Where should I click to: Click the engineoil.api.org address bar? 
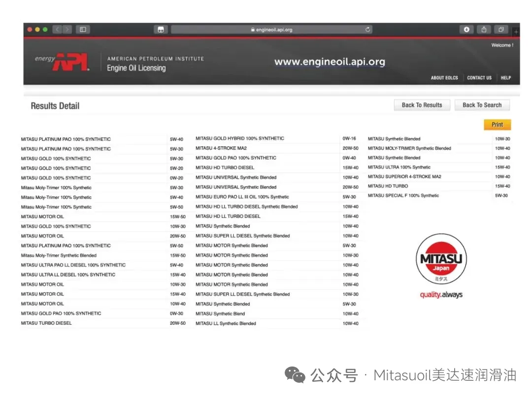(x=271, y=30)
